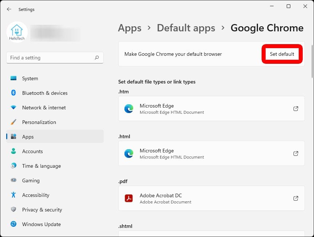Click the '.pdf' label
Screen dimensions: 314x237
point(123,182)
